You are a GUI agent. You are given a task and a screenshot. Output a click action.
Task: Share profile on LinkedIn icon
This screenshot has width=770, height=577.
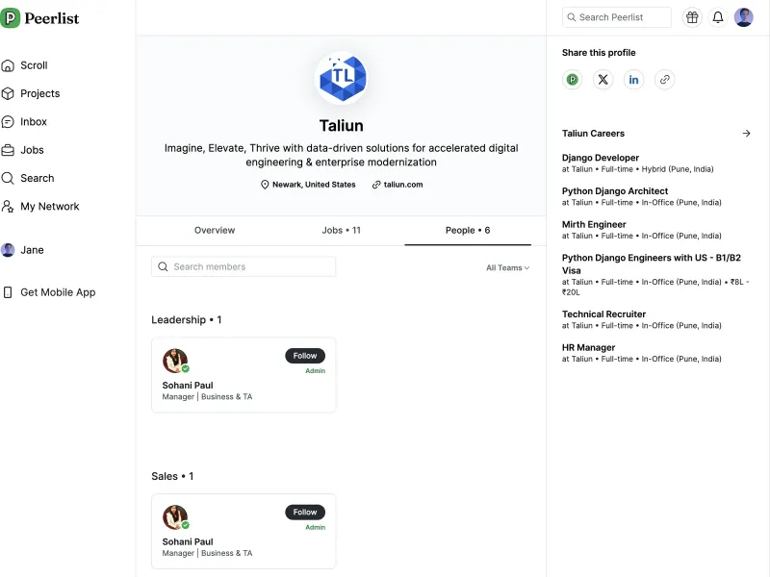click(x=634, y=80)
